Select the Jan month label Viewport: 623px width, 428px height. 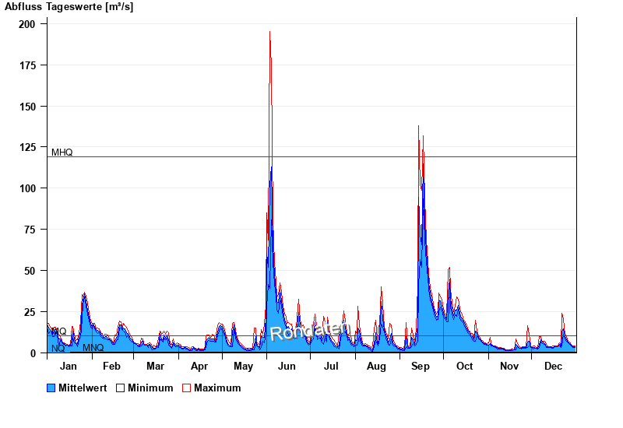coord(68,367)
